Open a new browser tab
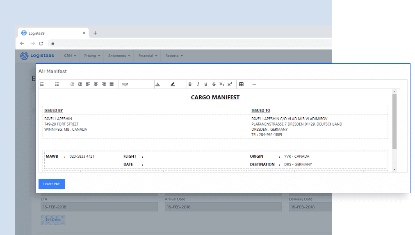 pyautogui.click(x=95, y=33)
